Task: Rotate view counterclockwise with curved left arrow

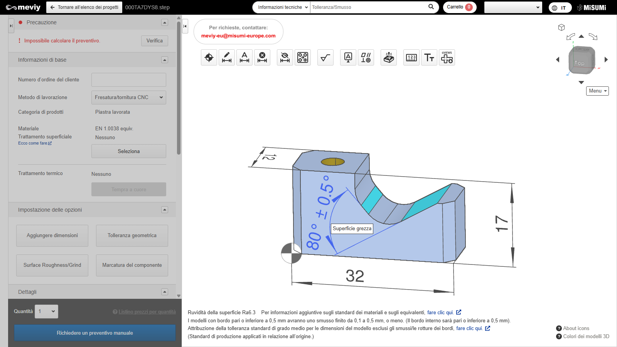Action: (x=571, y=37)
